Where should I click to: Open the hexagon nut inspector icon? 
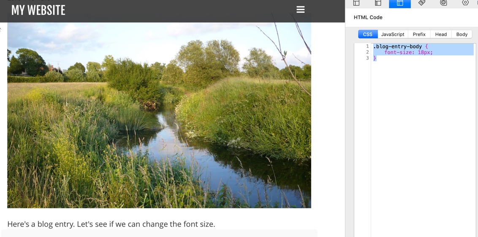[465, 3]
